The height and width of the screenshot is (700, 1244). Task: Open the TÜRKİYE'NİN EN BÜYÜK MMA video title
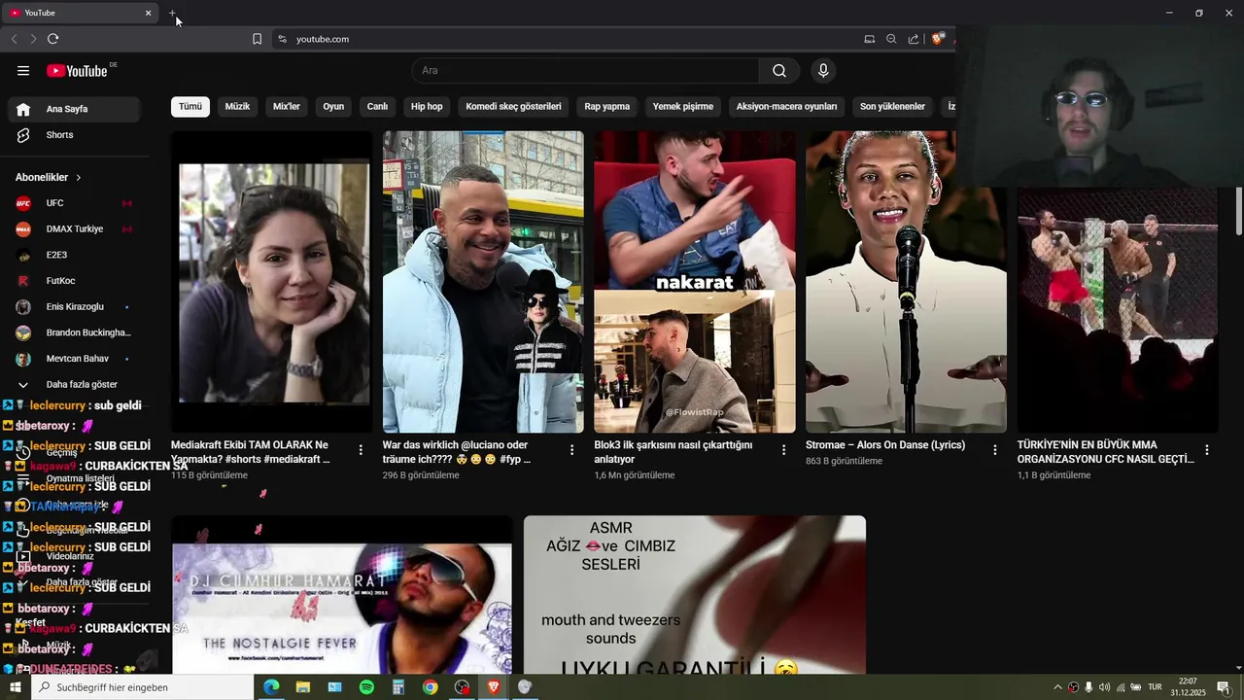point(1106,452)
